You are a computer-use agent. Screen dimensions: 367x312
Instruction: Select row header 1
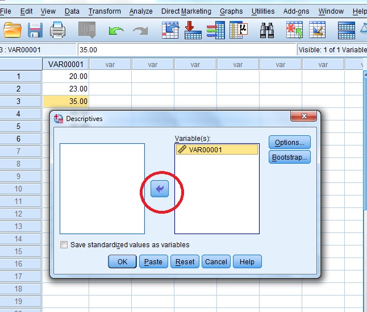(20, 76)
